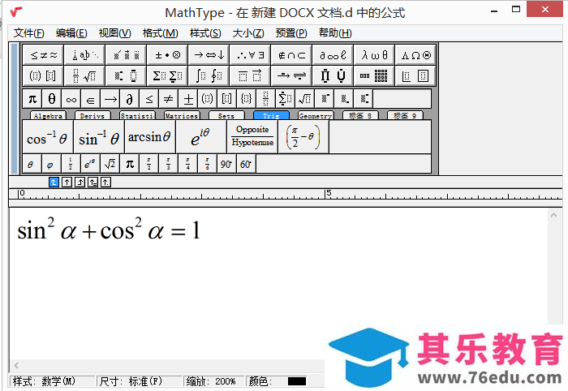Open box templates palette
Screen dimensions: 568x391
415,75
